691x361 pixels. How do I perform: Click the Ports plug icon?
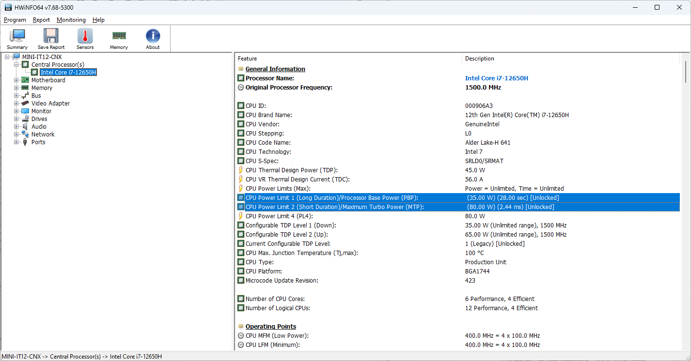pyautogui.click(x=25, y=142)
